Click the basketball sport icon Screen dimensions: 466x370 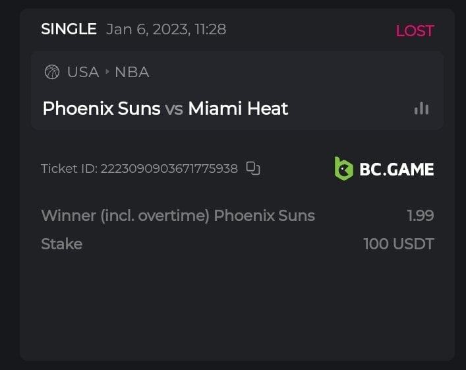[52, 72]
